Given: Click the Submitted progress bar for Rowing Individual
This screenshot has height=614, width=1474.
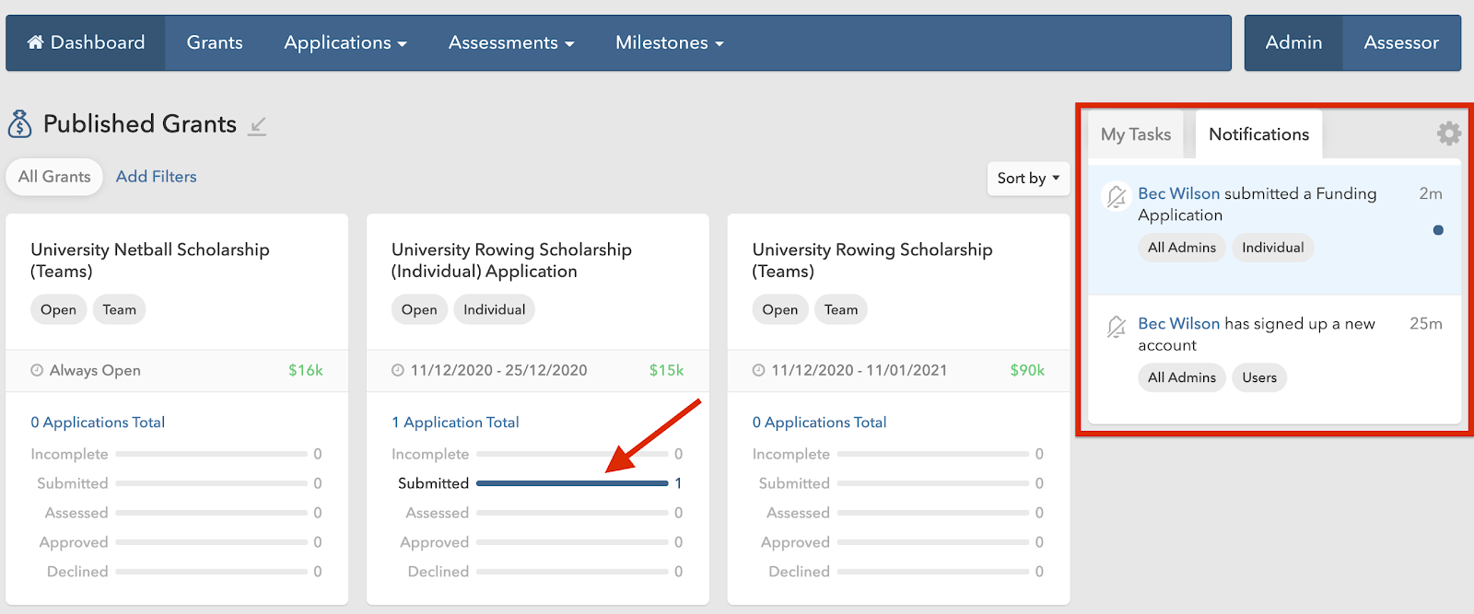Looking at the screenshot, I should pos(571,483).
